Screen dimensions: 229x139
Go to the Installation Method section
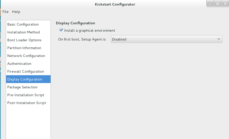pos(24,32)
